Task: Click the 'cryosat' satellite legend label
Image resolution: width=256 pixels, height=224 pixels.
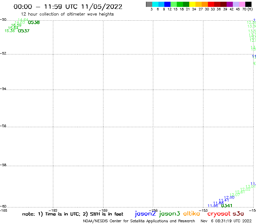Action: tap(219, 214)
